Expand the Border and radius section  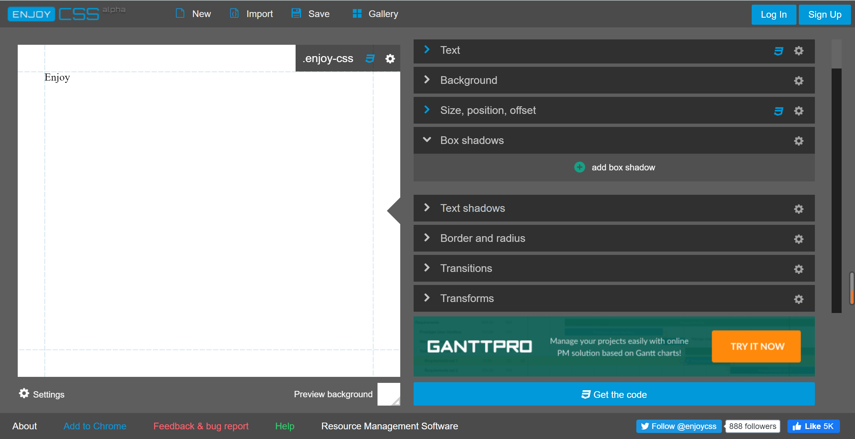(x=427, y=238)
